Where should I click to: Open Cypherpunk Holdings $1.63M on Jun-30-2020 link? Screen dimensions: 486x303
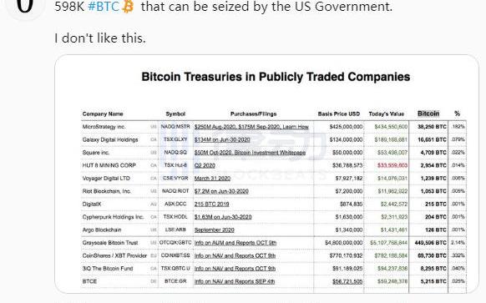(x=223, y=217)
